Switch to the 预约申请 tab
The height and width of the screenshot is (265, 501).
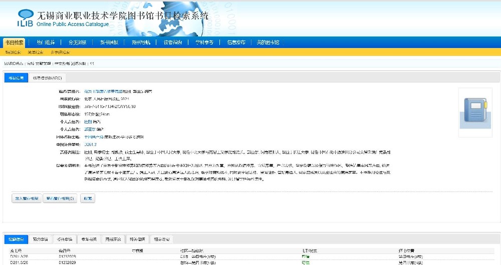tap(41, 239)
